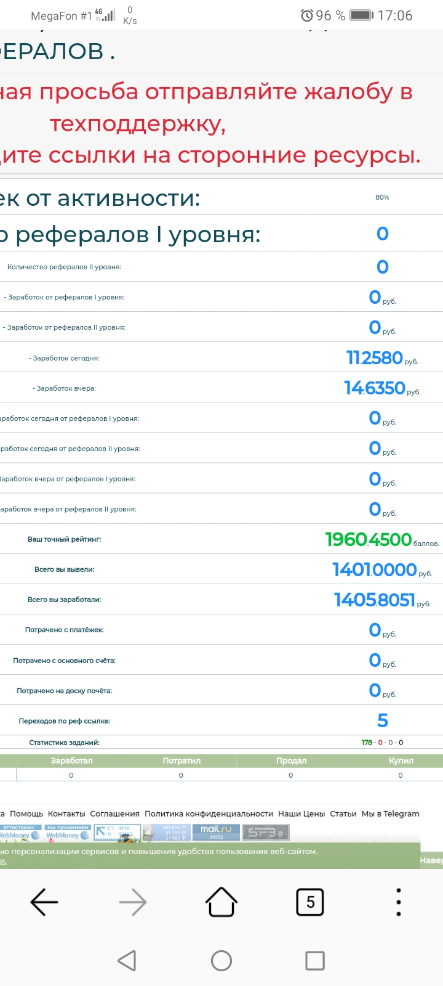
Task: Click the 'мы принимаем WebMoney' badge
Action: coord(68,833)
